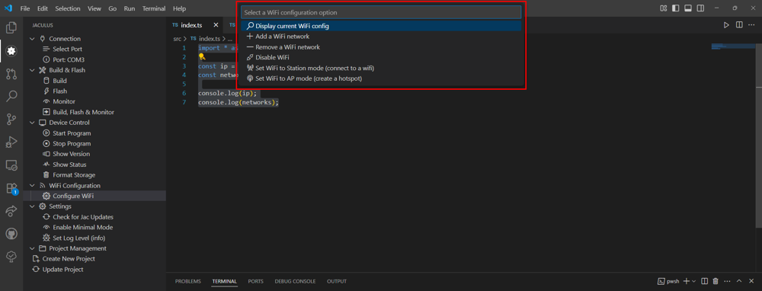This screenshot has height=291, width=762.
Task: Customize layout from the title bar icon
Action: [664, 8]
